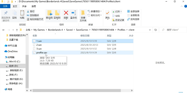Screen dimensions: 187x93
Task: Sort by the 类型 column header
Action: pyautogui.click(x=109, y=36)
